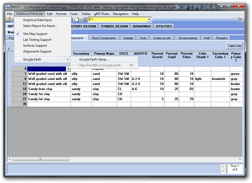Select the Percent Fines value 65
Viewport: 252px width, 183px height.
tap(187, 89)
